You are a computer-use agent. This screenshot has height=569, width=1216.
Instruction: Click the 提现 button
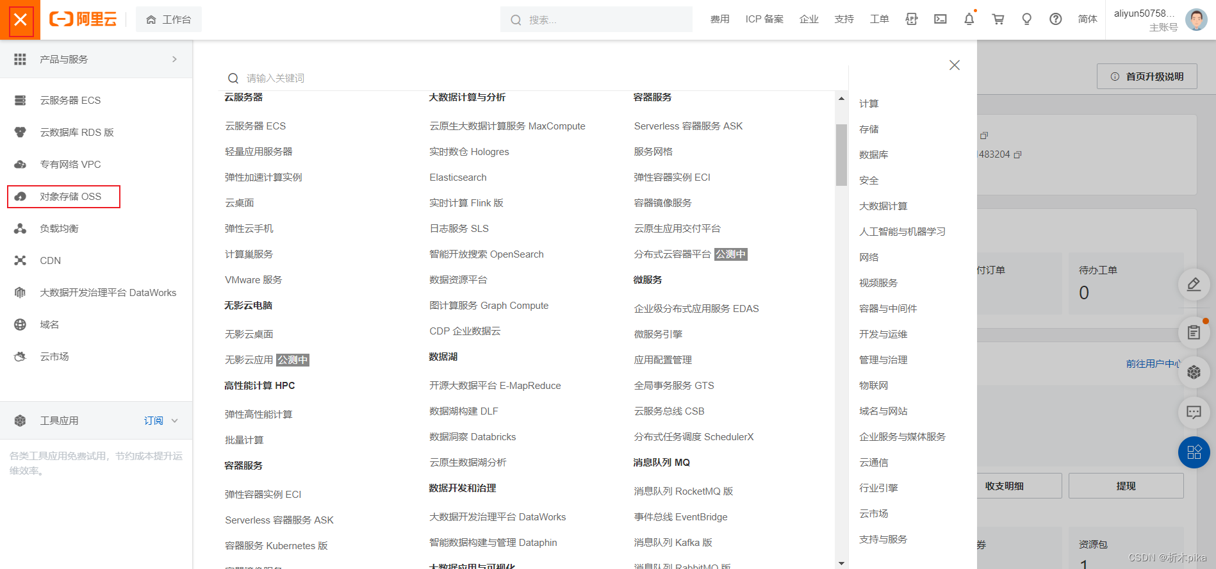[x=1126, y=486]
